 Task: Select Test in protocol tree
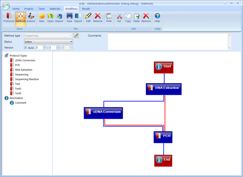click(17, 84)
